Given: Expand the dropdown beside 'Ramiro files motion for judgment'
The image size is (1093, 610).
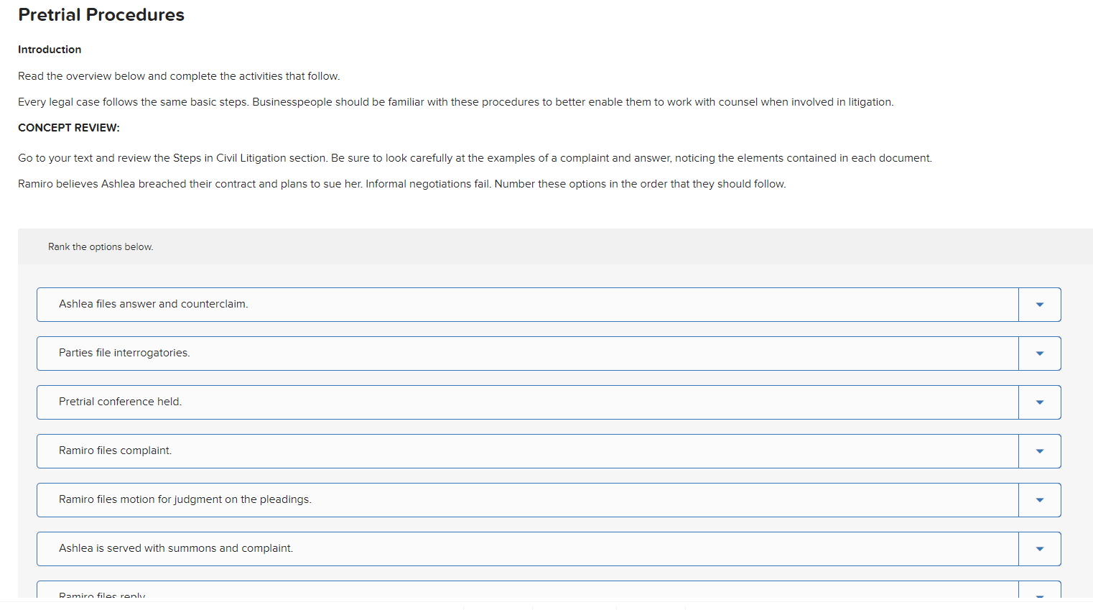Looking at the screenshot, I should pos(1039,499).
